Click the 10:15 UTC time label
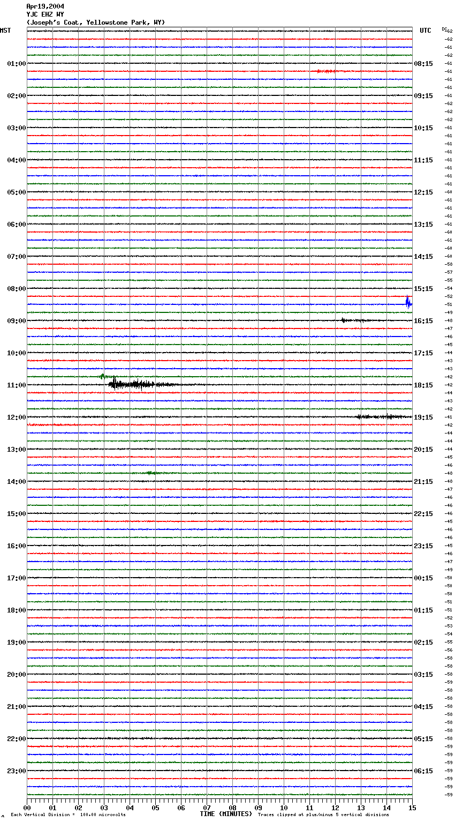Screen dimensions: 455x822 [x=423, y=128]
